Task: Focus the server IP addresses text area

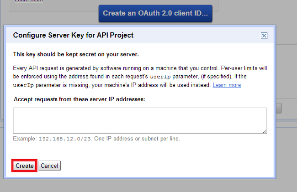Action: pyautogui.click(x=140, y=120)
